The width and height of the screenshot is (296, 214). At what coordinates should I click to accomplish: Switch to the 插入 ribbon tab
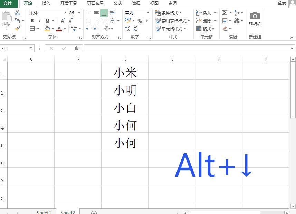click(47, 3)
